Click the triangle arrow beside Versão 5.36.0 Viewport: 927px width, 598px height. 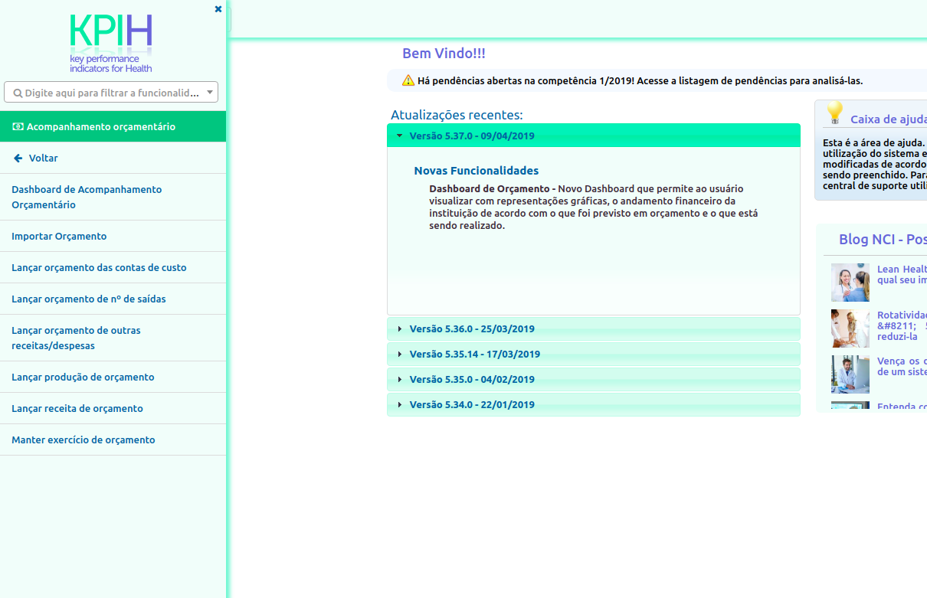[x=399, y=328]
